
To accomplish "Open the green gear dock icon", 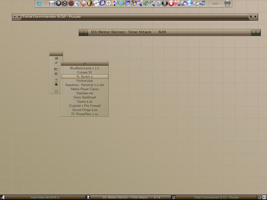I will 146,3.
